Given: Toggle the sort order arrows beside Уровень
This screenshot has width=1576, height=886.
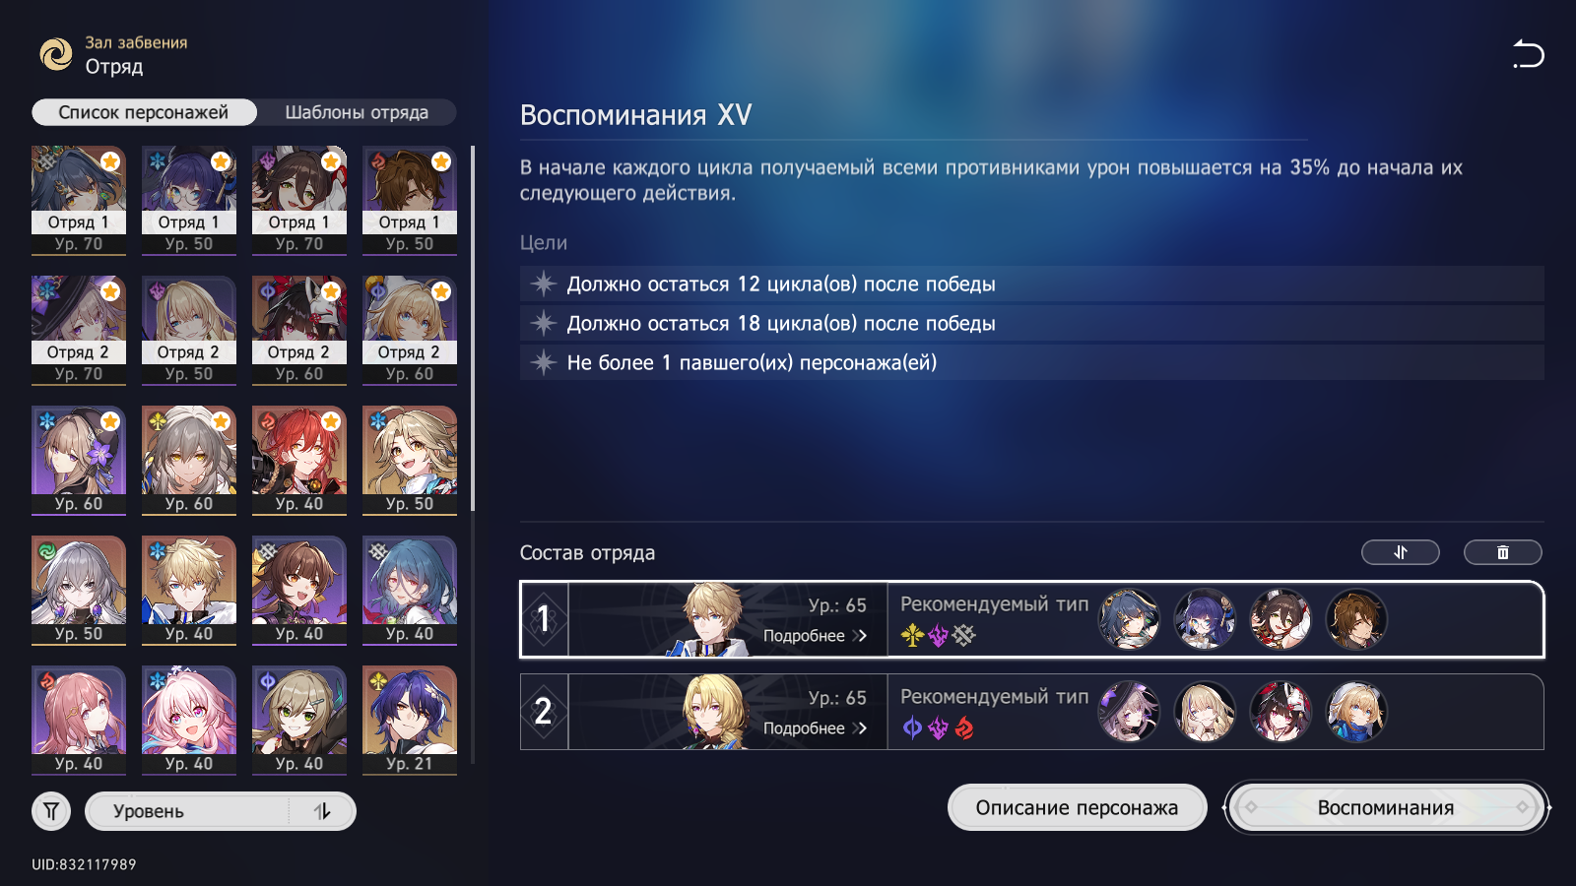Looking at the screenshot, I should coord(322,811).
